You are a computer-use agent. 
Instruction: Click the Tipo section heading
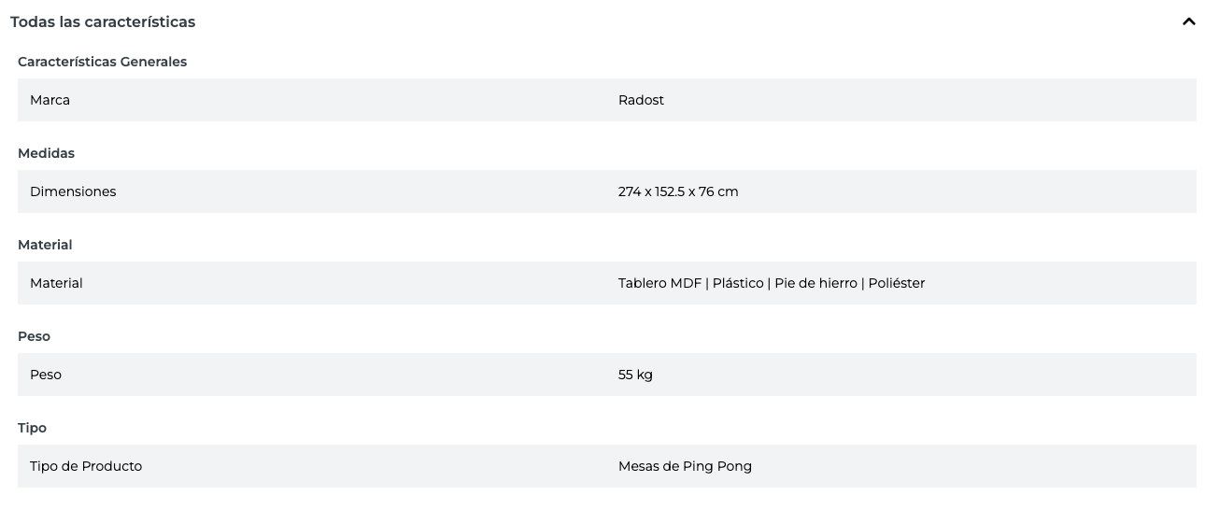pyautogui.click(x=32, y=428)
